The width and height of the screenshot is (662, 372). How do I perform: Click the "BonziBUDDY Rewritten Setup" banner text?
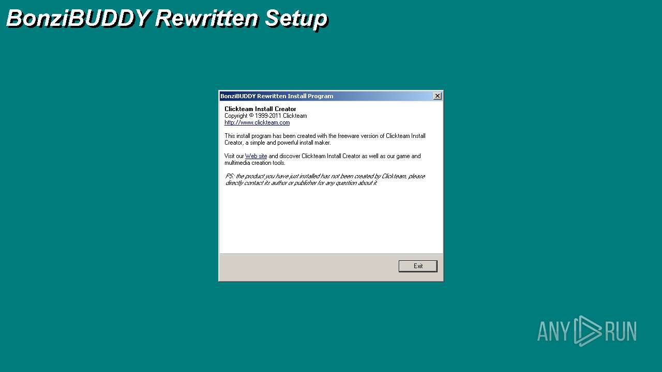167,19
